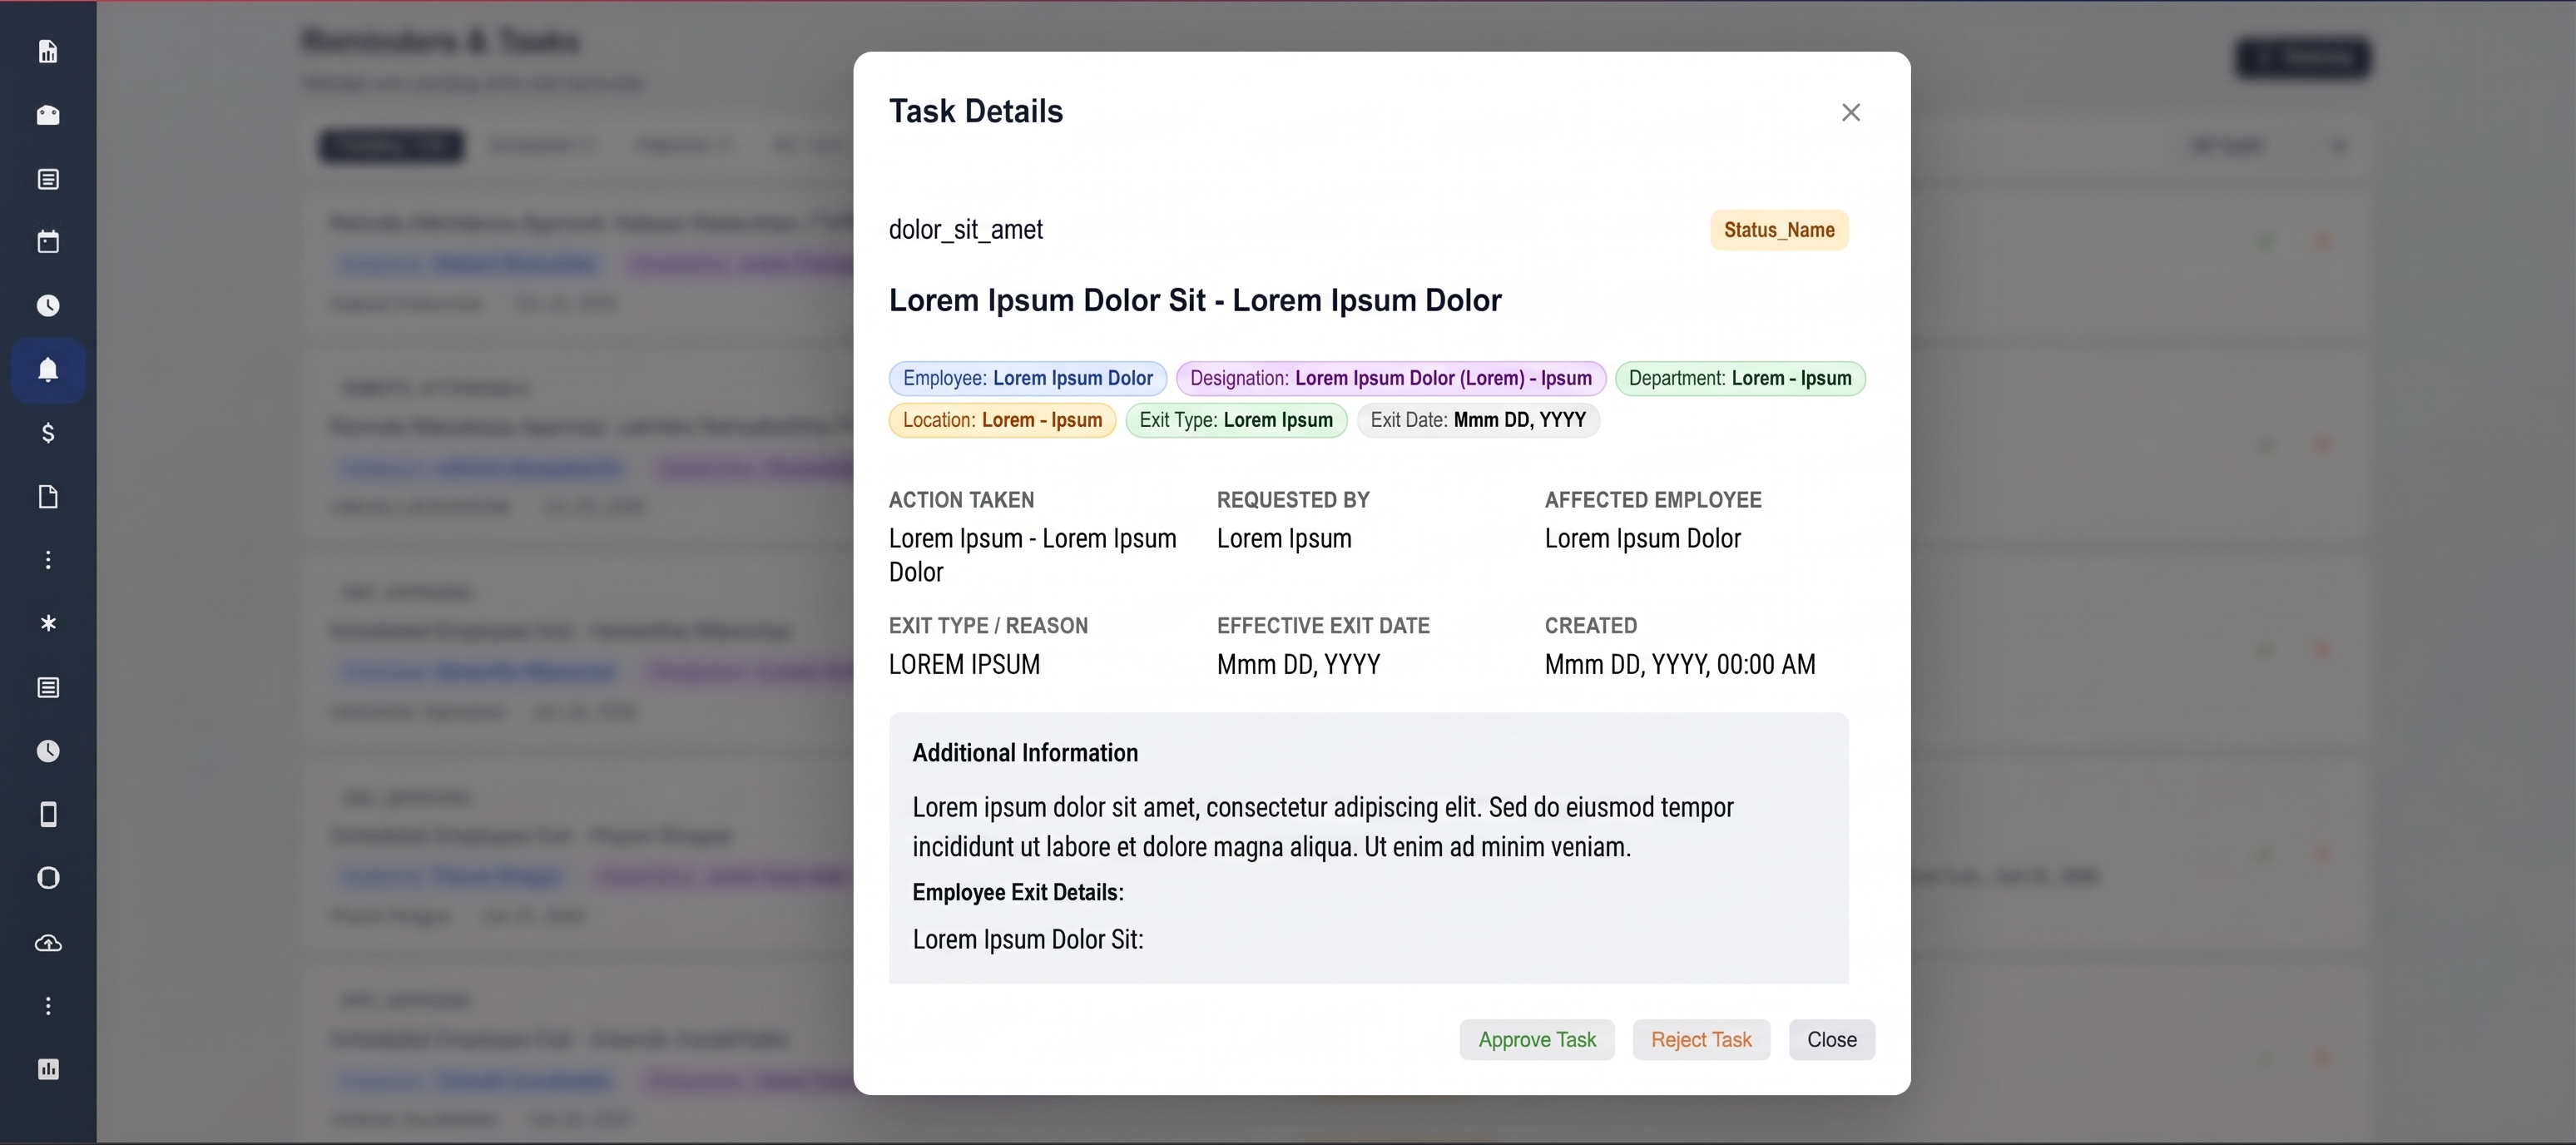2576x1145 pixels.
Task: Open the dollar sign payroll icon
Action: point(48,433)
